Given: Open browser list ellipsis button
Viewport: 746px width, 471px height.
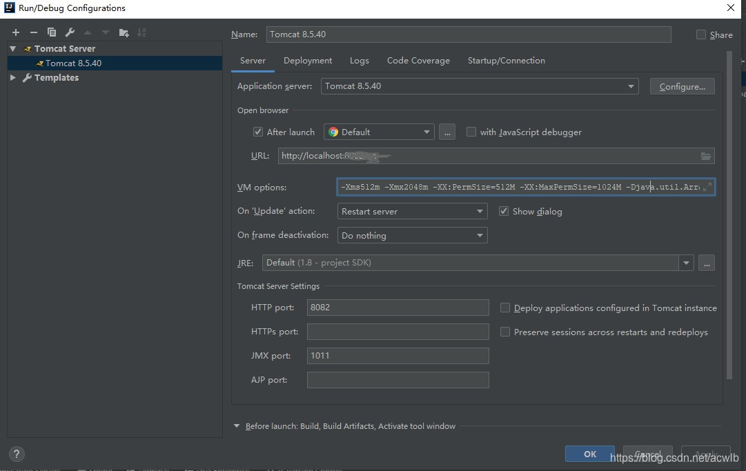Looking at the screenshot, I should point(446,132).
